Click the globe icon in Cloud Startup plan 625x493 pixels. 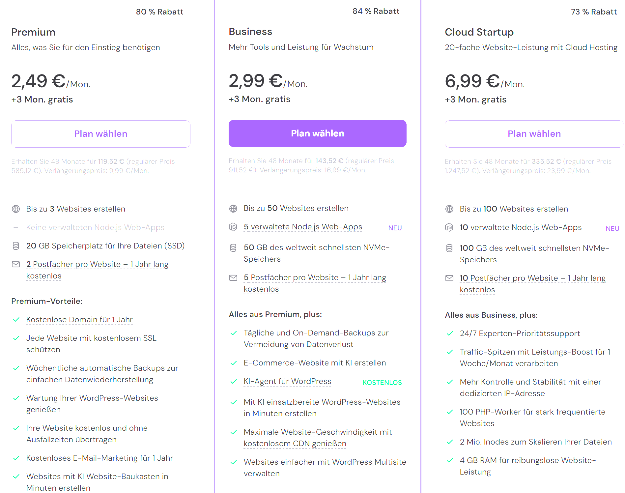[449, 209]
